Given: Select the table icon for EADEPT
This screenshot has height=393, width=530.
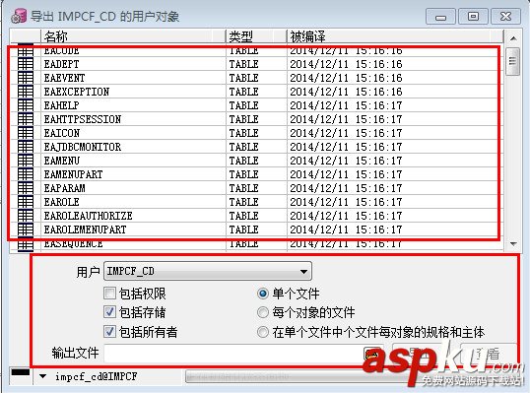Looking at the screenshot, I should [26, 64].
